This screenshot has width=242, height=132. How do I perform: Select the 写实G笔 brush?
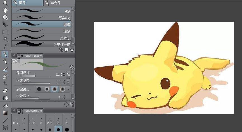[x=41, y=17]
